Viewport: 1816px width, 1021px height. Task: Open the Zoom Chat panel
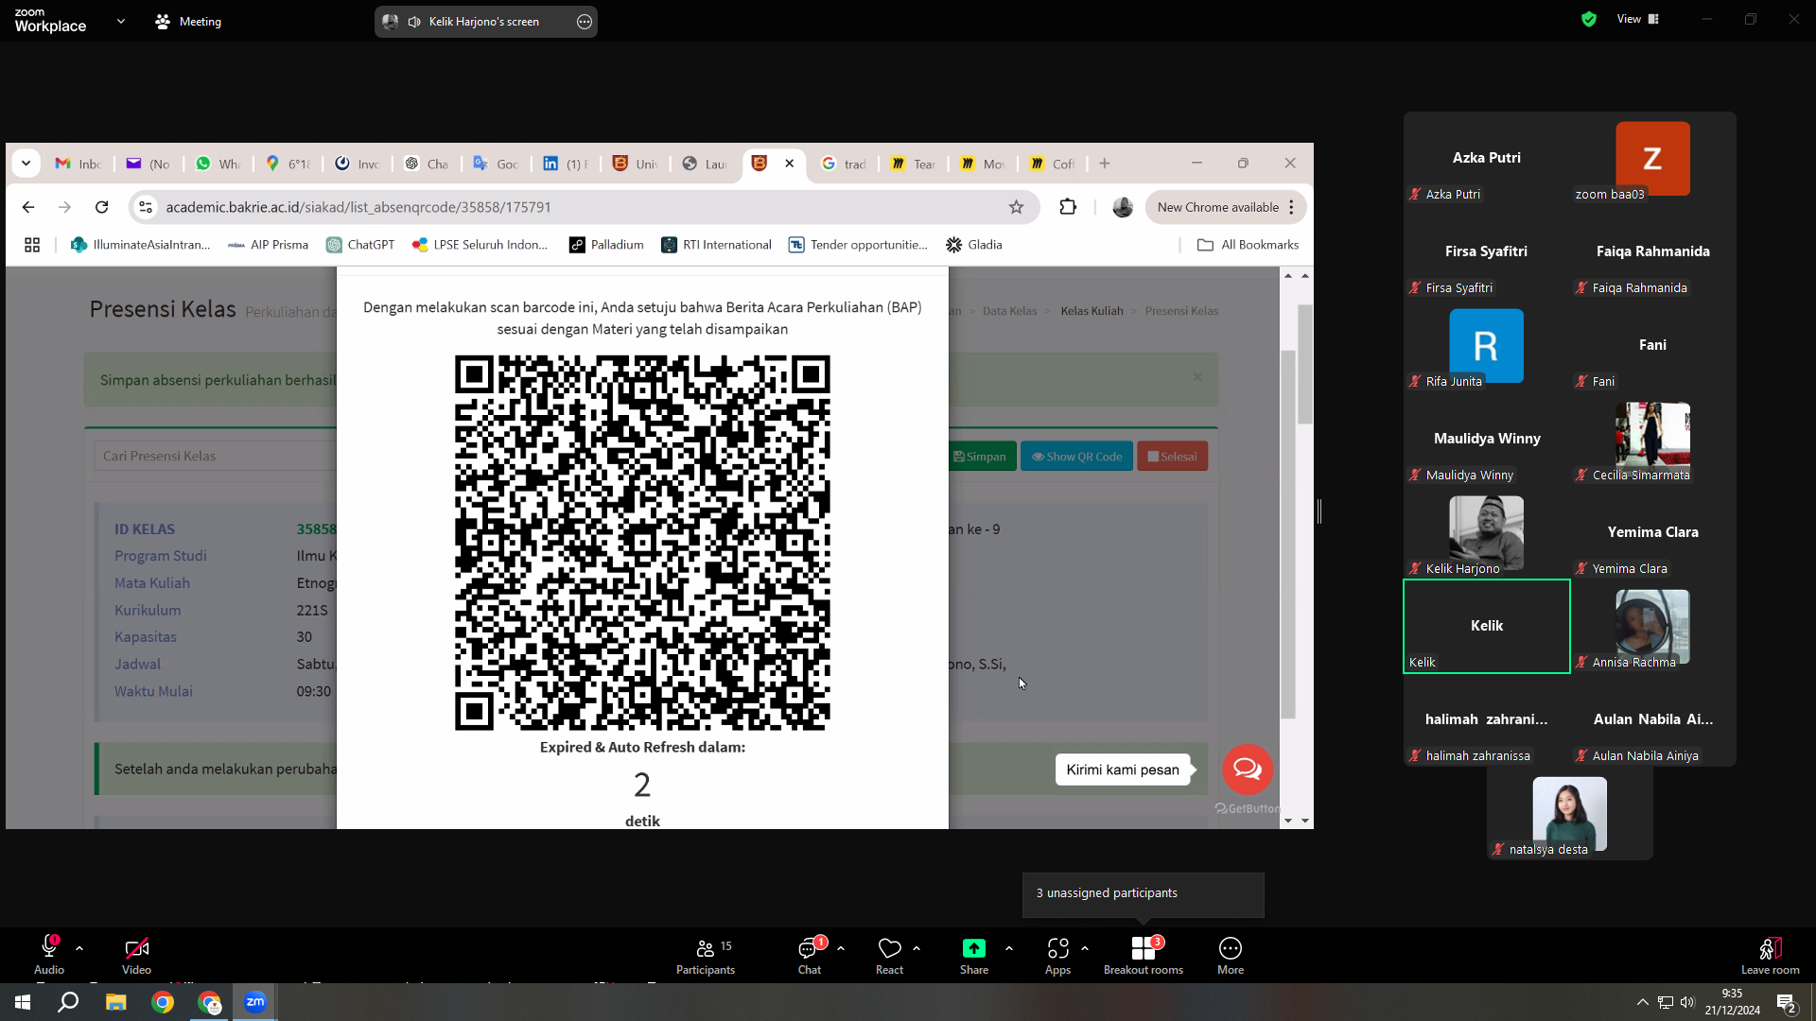810,955
